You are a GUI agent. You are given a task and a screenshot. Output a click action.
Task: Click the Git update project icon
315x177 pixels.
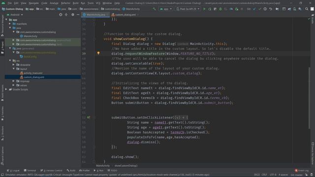pyautogui.click(x=254, y=9)
